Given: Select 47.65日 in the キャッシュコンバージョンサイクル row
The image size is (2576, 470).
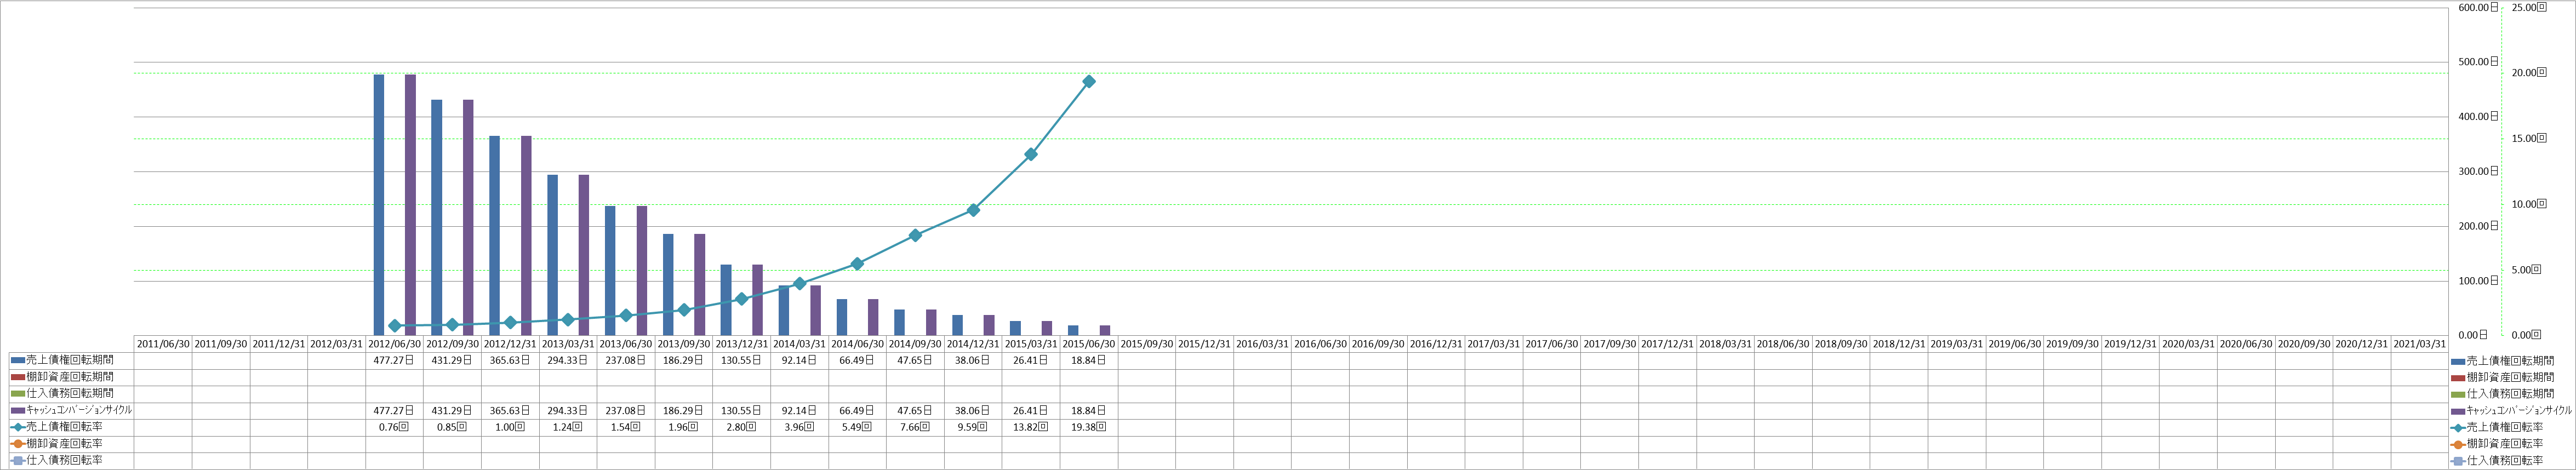Looking at the screenshot, I should 916,410.
